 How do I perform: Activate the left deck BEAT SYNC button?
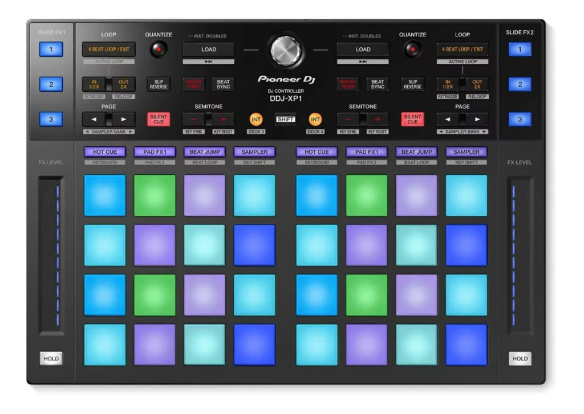223,84
